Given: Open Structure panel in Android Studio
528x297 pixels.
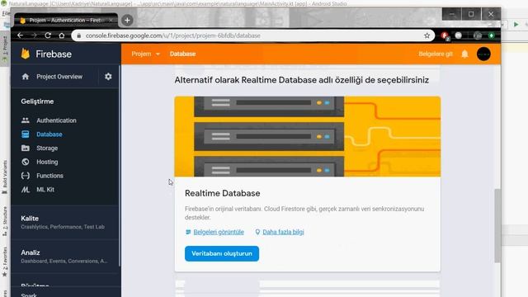Looking at the screenshot, I should click(5, 220).
